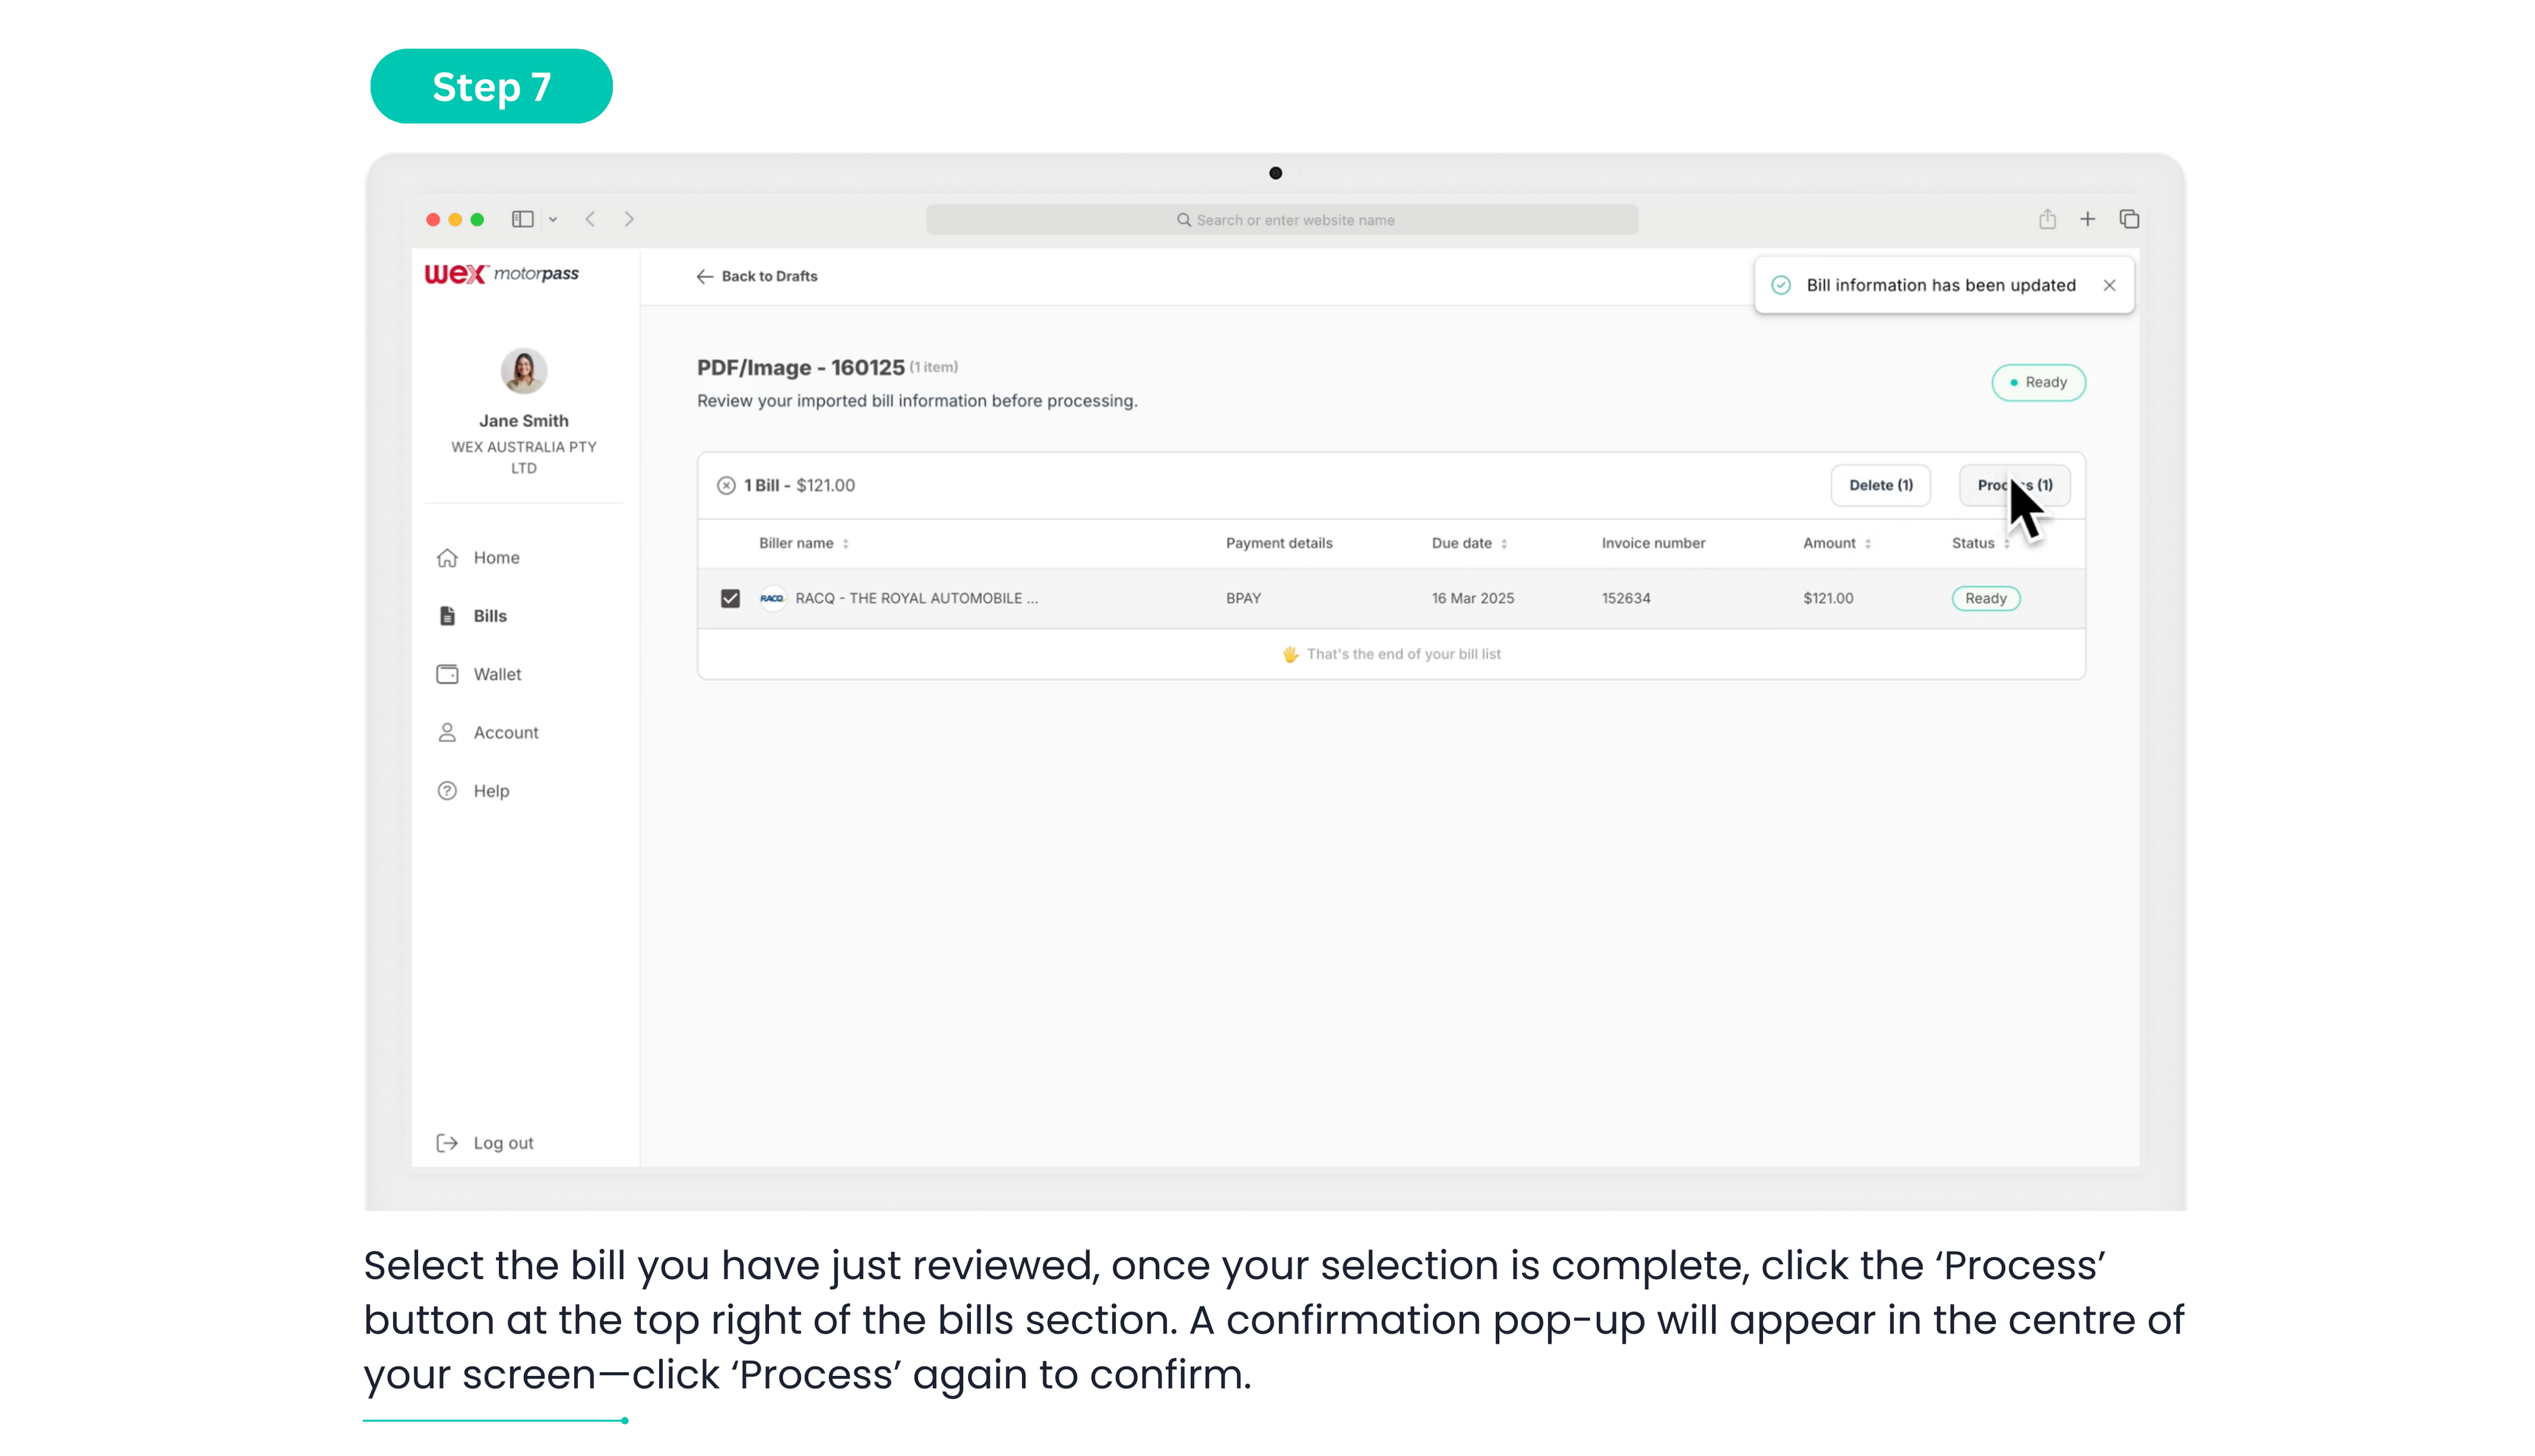This screenshot has width=2535, height=1456.
Task: Open the sidebar options dropdown chevron
Action: pos(552,219)
